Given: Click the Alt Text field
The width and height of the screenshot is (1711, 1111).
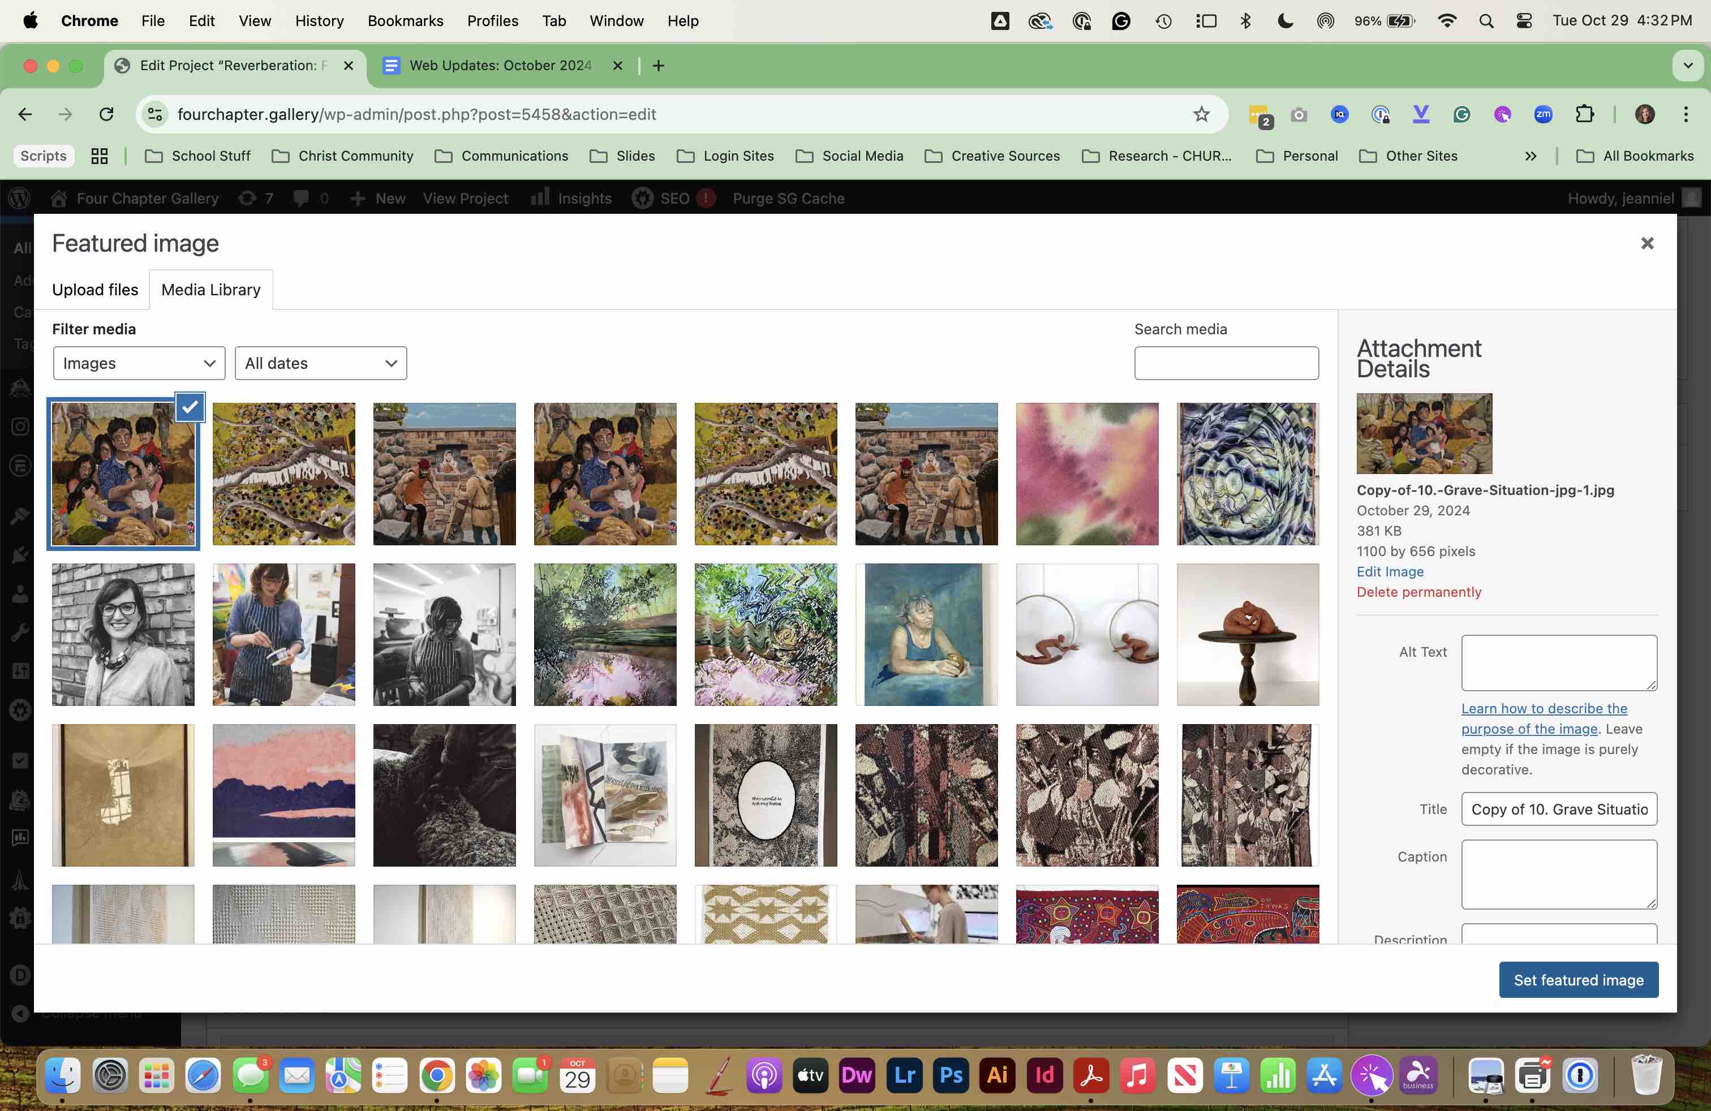Looking at the screenshot, I should [x=1559, y=664].
